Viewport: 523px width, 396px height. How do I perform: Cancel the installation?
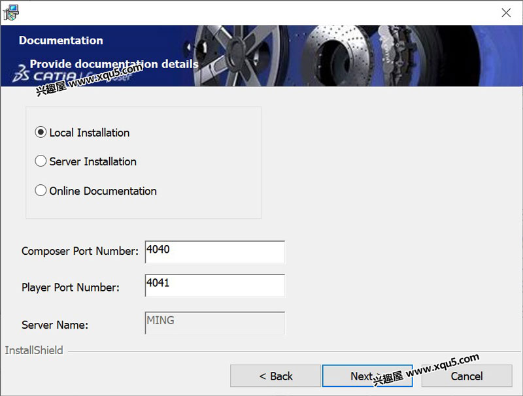(x=467, y=376)
